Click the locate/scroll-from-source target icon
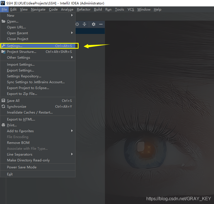 77,24
